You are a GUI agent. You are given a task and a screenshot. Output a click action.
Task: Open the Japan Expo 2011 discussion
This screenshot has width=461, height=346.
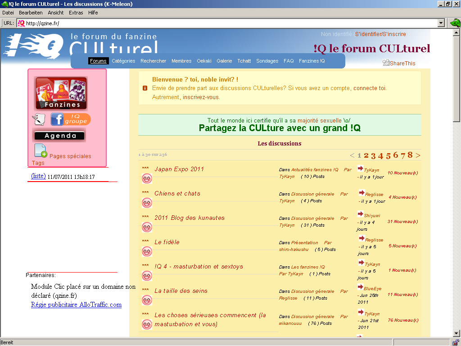pos(179,169)
